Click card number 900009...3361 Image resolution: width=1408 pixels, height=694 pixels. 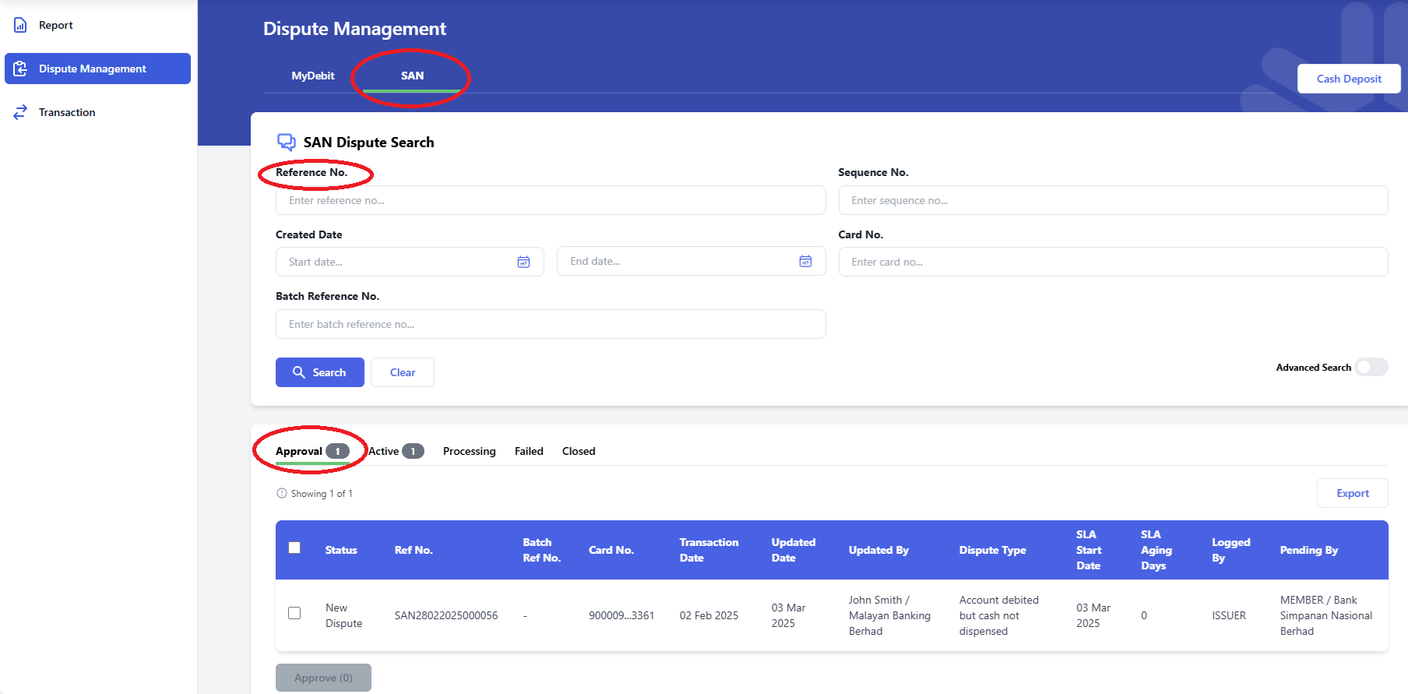621,615
